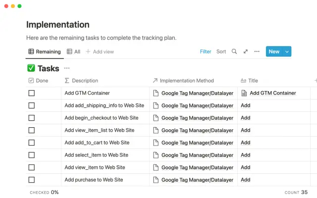Check Done for Add begin_checkout to Web Site
Screen dimensions: 317x198
(x=32, y=118)
